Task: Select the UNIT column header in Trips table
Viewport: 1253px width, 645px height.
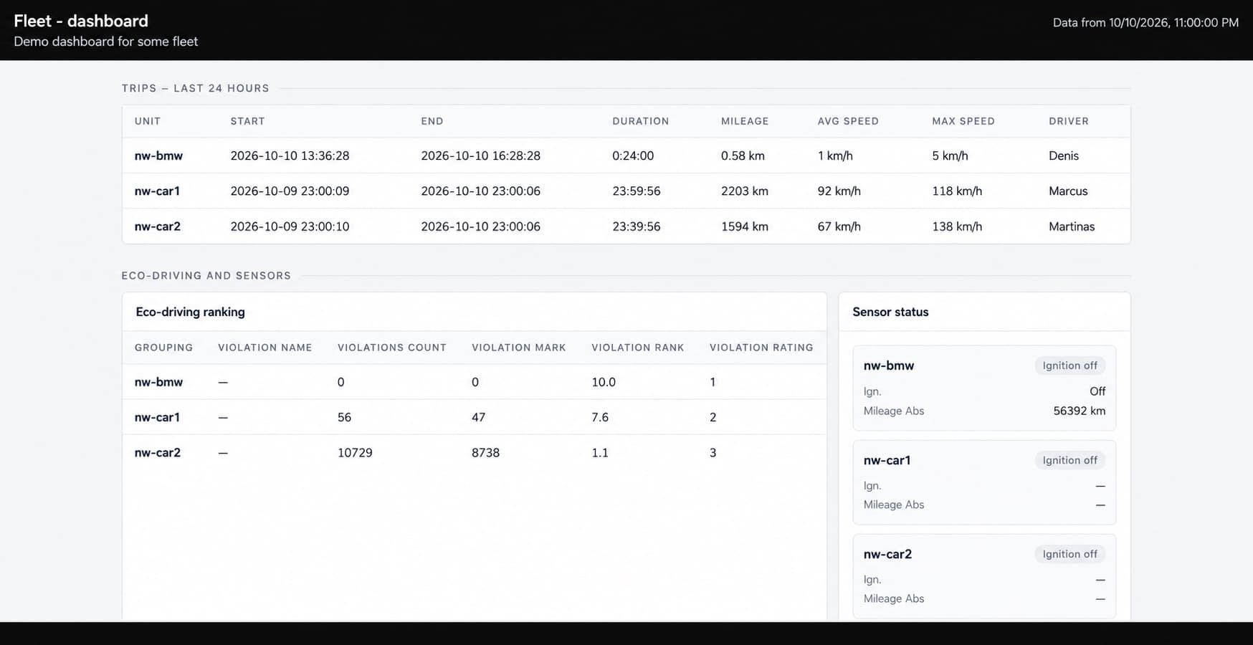Action: pos(148,121)
